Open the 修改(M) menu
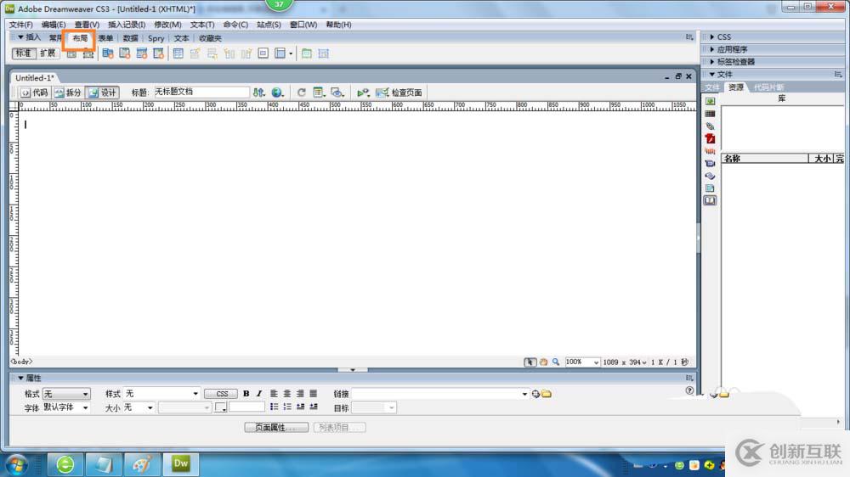Viewport: 850px width, 477px height. pyautogui.click(x=167, y=25)
